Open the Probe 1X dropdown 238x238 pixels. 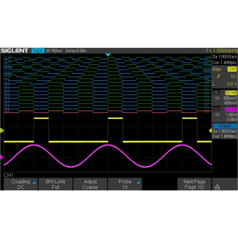point(125,184)
